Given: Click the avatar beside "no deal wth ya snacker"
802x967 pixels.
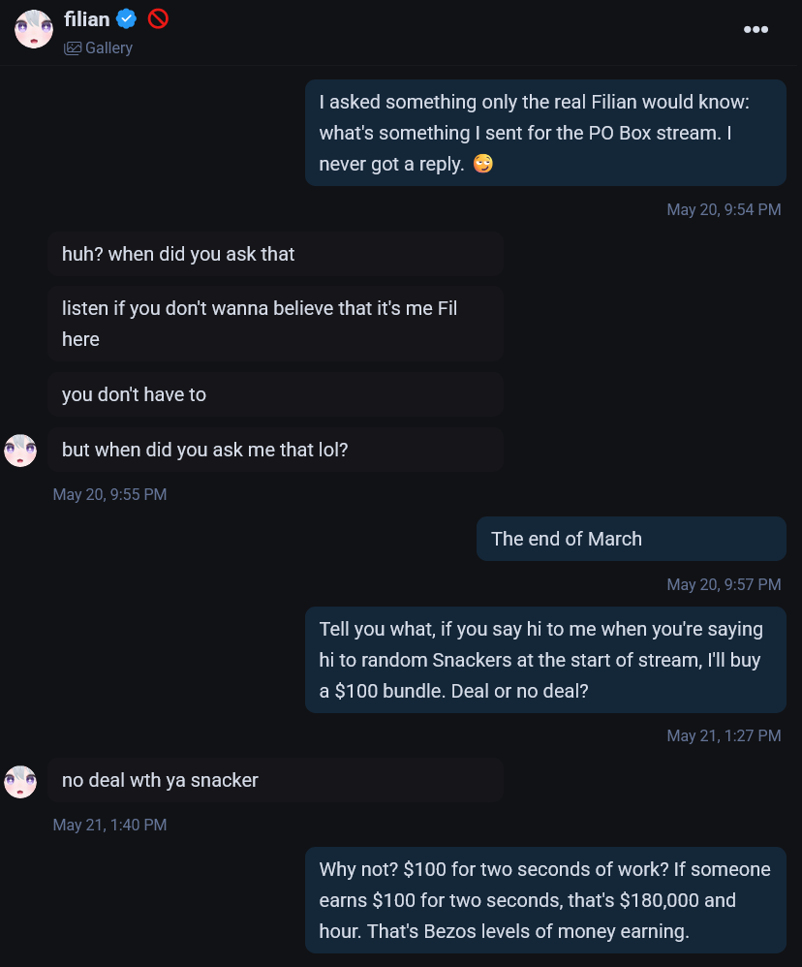Looking at the screenshot, I should pyautogui.click(x=20, y=781).
